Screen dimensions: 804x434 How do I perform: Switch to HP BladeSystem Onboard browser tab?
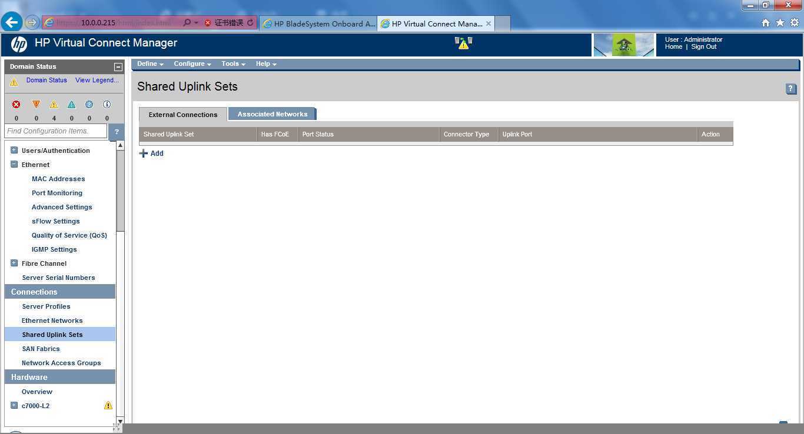click(x=318, y=24)
